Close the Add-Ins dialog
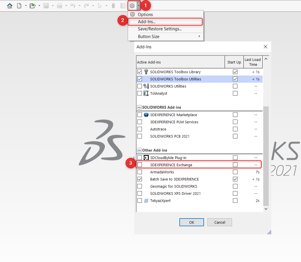 tap(266, 47)
